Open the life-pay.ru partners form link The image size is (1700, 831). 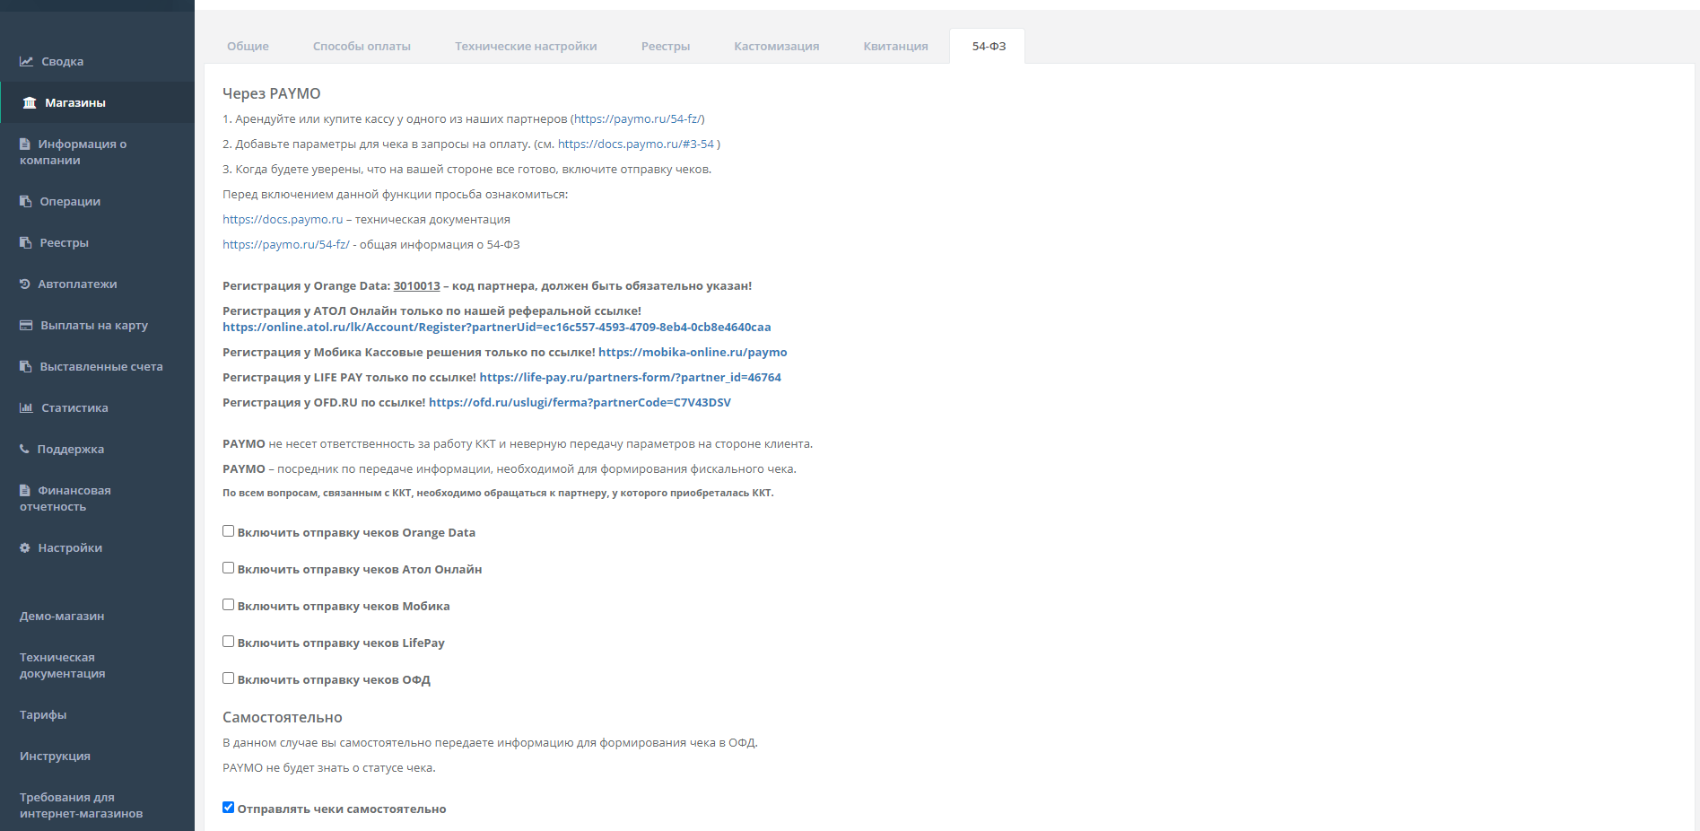pos(631,378)
